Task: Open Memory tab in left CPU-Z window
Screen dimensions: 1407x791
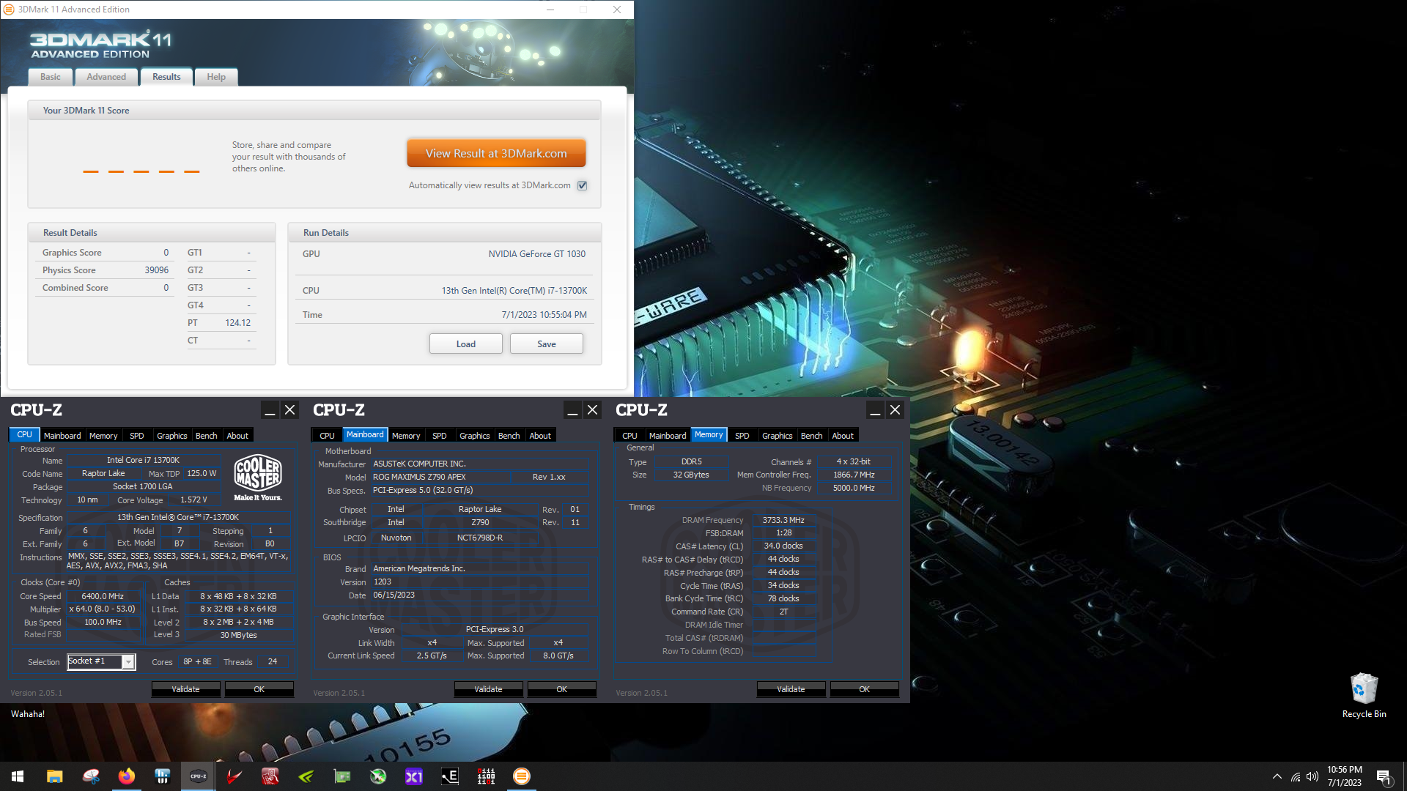Action: 103,436
